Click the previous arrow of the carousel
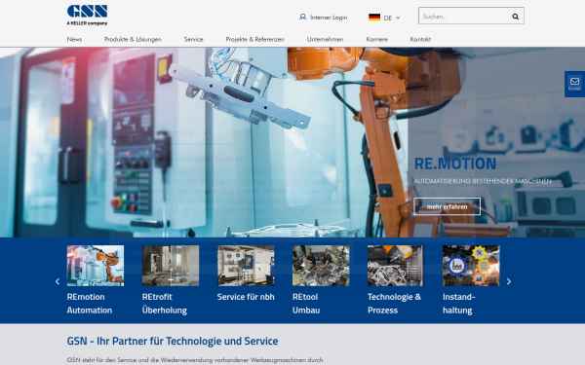Viewport: 585px width, 365px height. [x=58, y=281]
